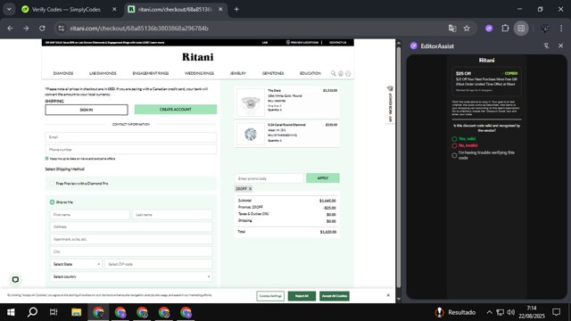The width and height of the screenshot is (571, 321).
Task: Expand the Select State dropdown
Action: 76,264
